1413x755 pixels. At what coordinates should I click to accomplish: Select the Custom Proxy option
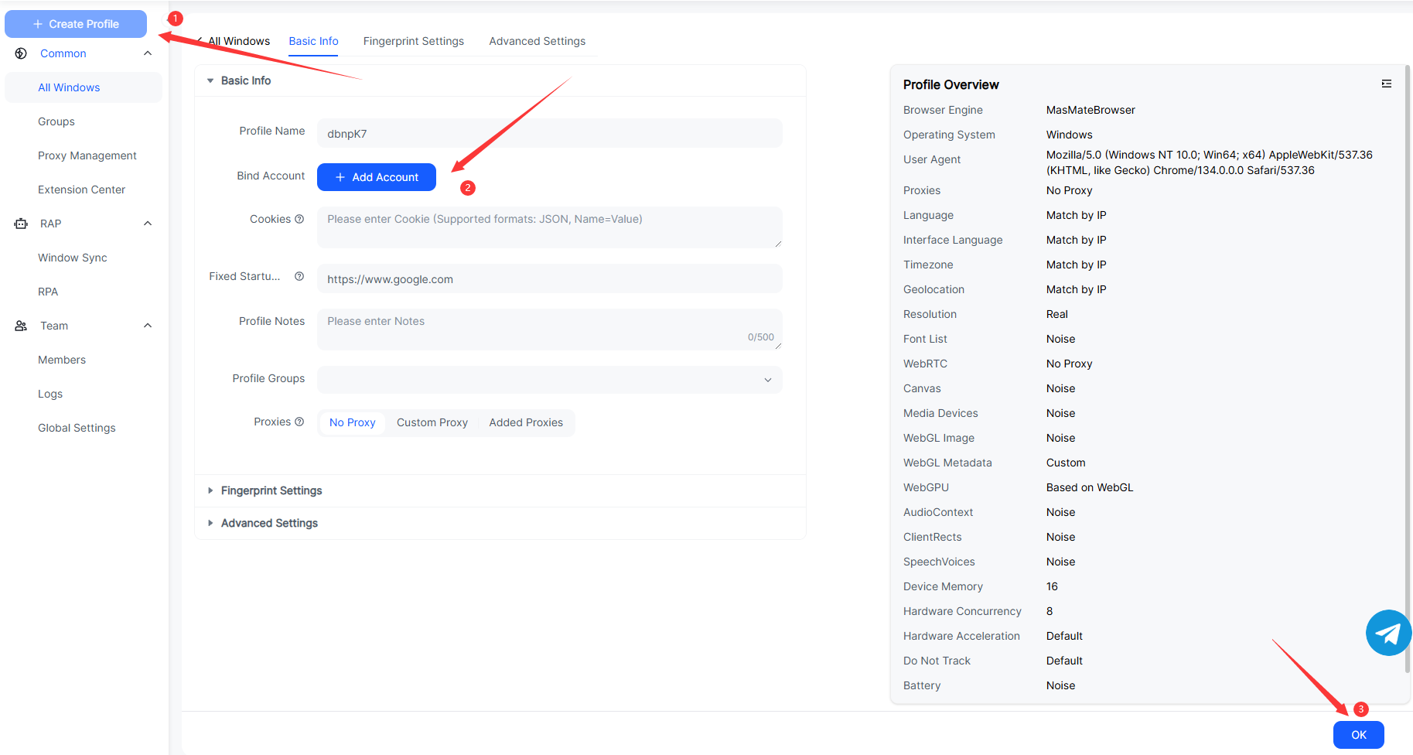click(x=432, y=422)
